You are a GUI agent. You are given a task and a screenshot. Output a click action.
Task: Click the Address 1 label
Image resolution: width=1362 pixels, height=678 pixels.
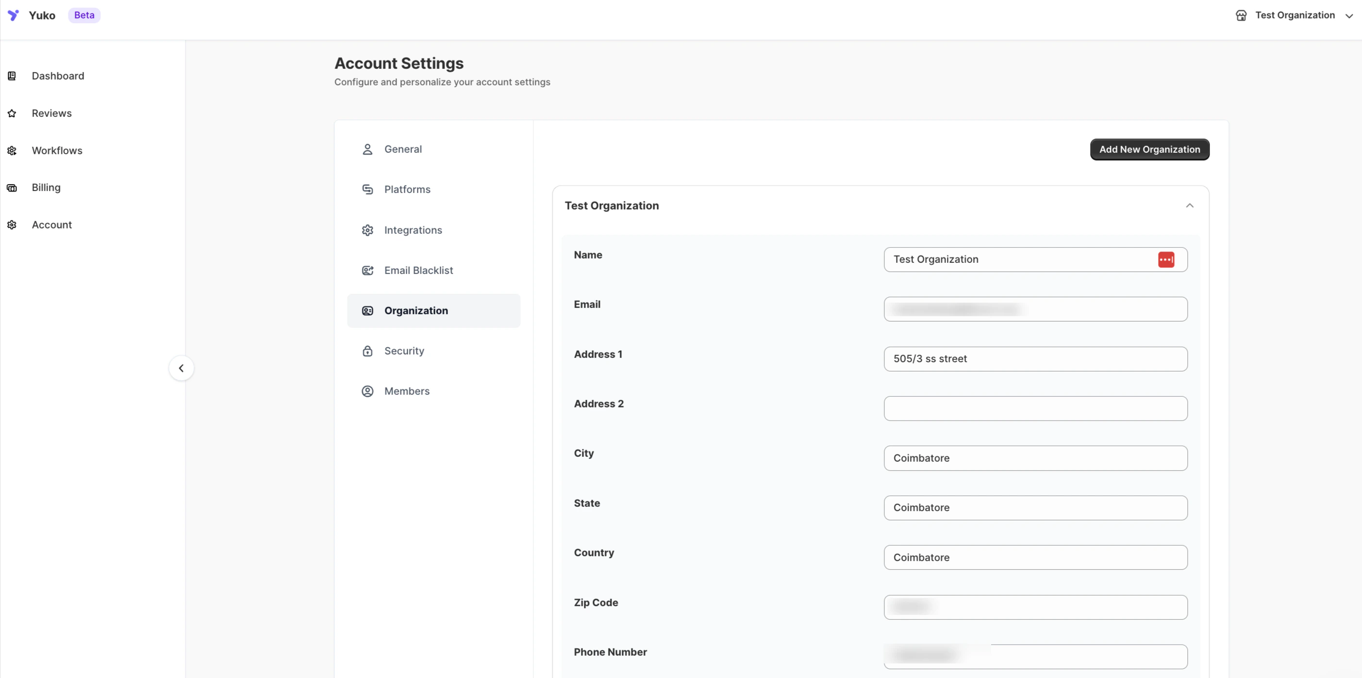pos(598,354)
